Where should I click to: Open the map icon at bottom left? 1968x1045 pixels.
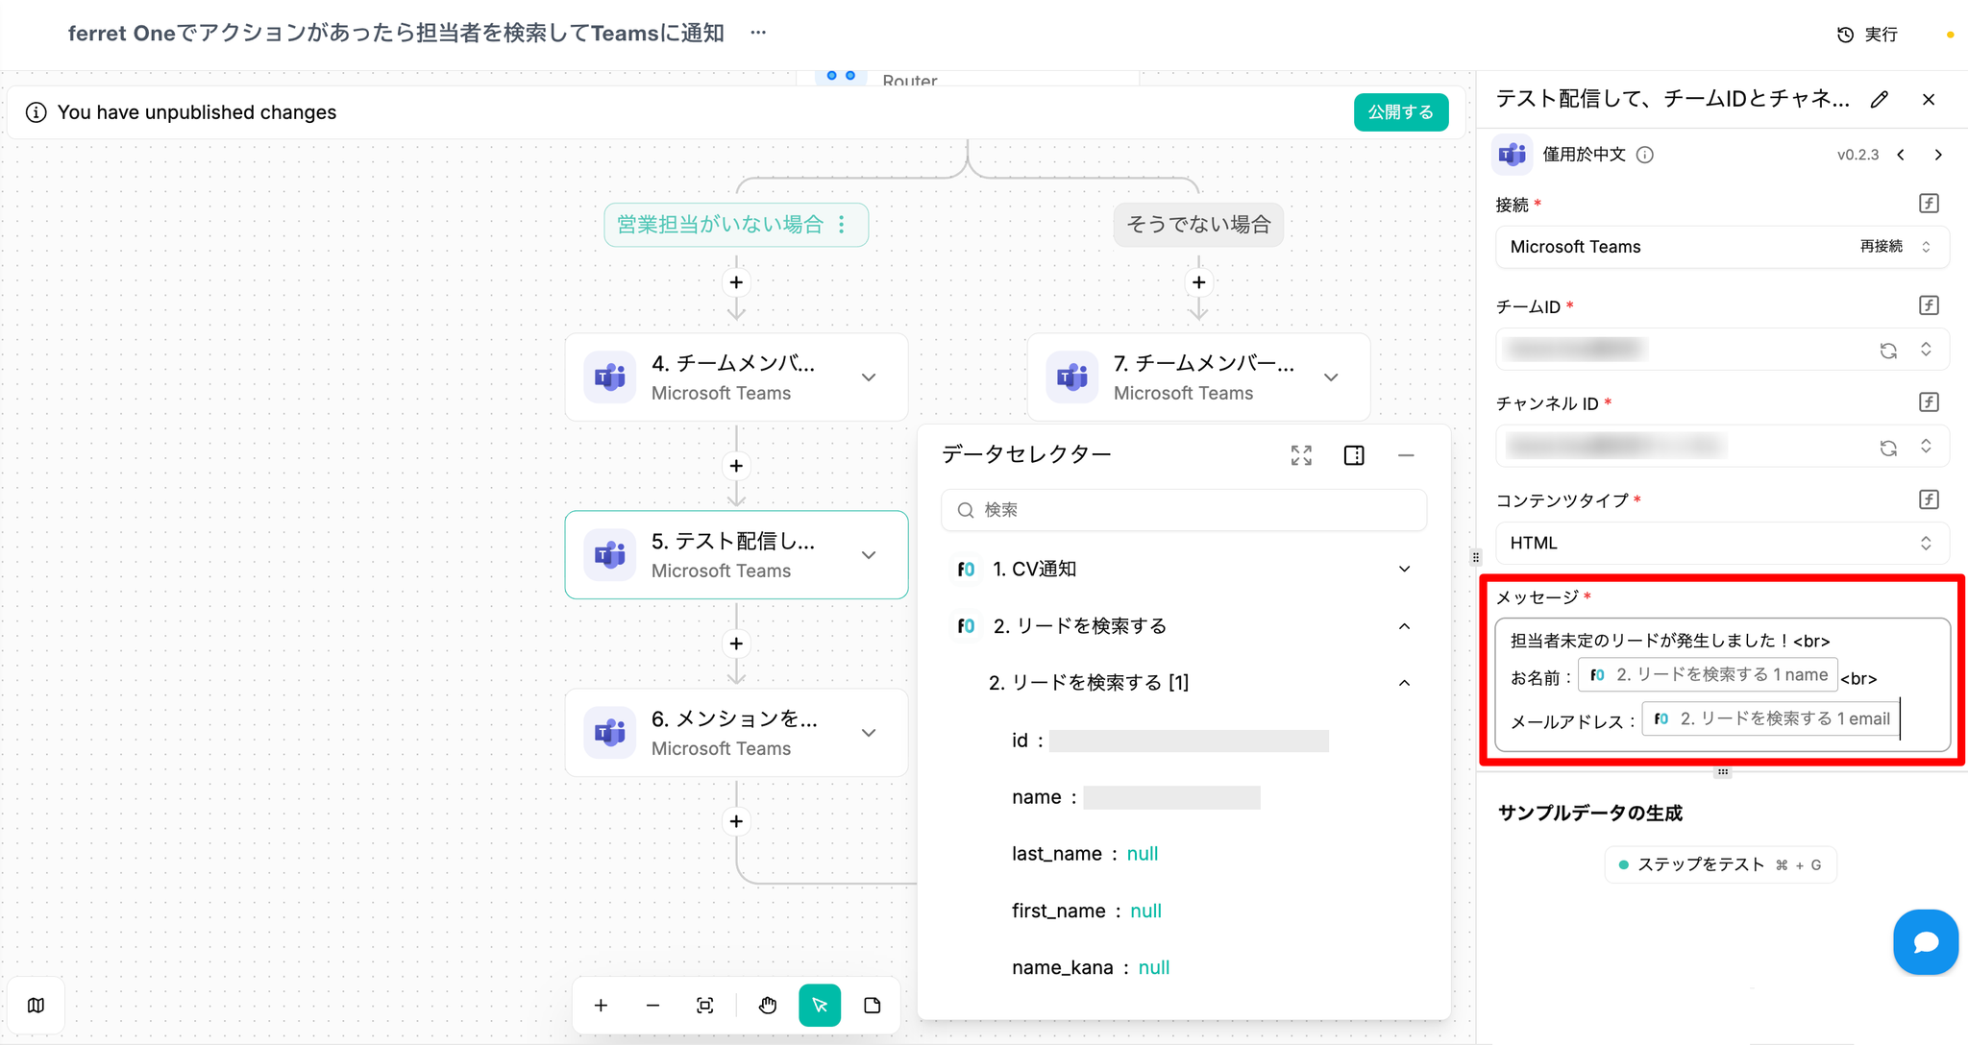pos(37,1006)
